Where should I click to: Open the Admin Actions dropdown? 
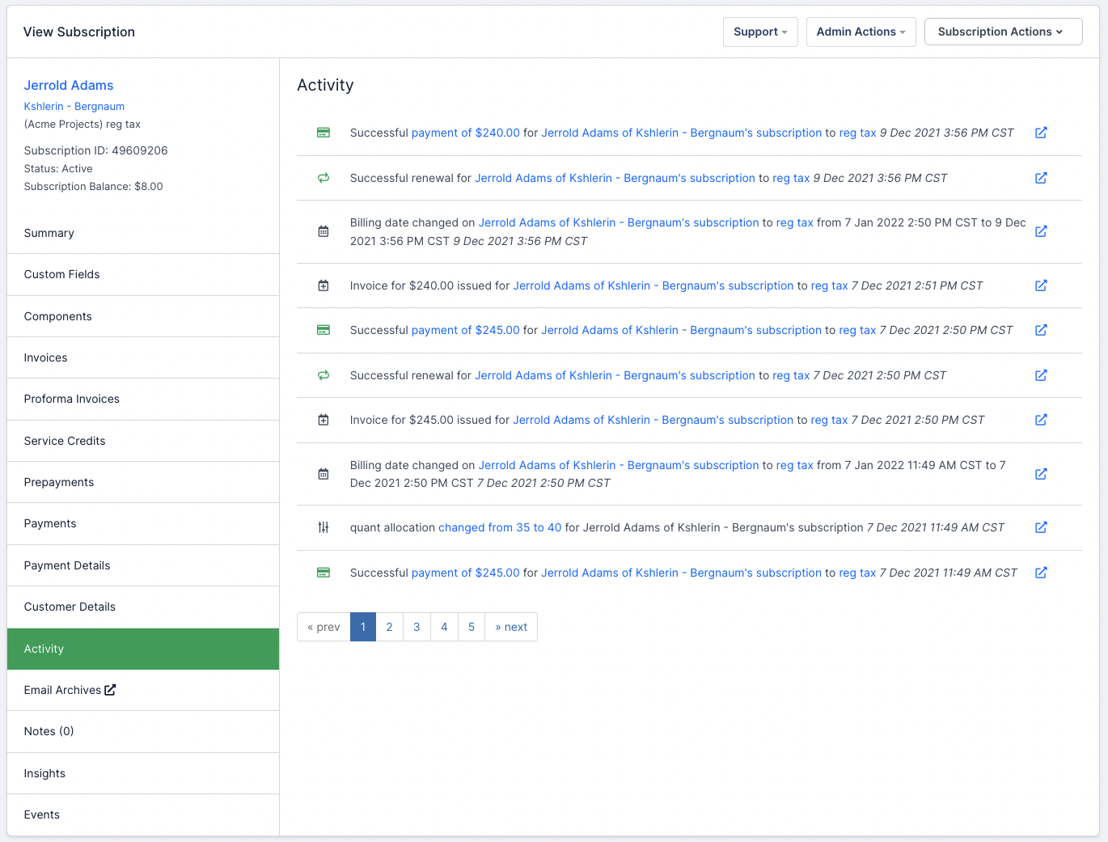861,32
